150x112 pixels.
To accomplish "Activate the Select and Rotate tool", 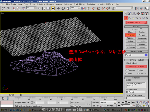I will (63, 8).
